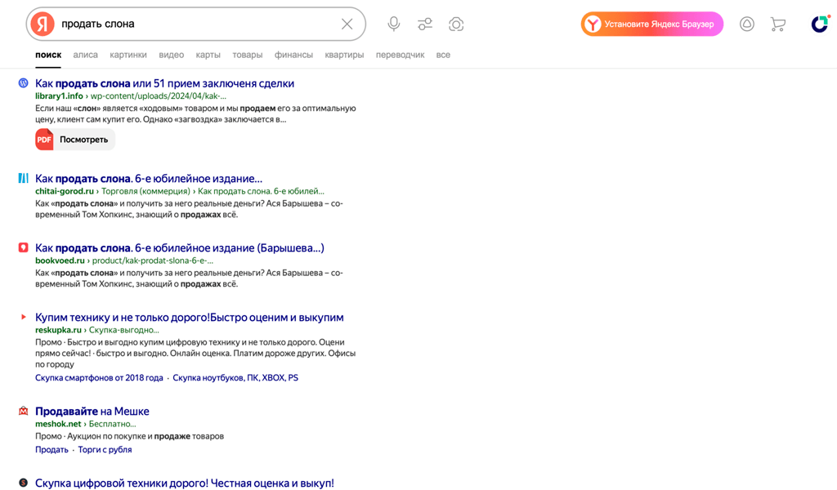Open the 'картинки' tab
837x490 pixels.
(x=128, y=55)
